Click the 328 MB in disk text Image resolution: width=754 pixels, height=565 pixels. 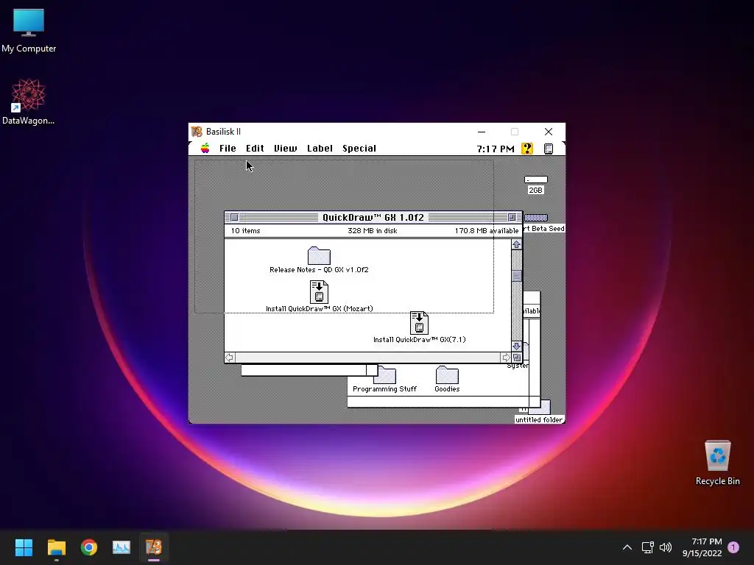click(372, 230)
